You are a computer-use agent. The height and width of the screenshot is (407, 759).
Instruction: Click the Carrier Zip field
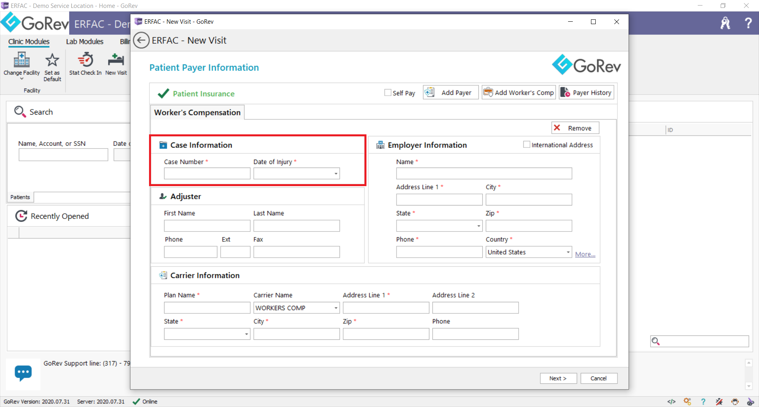point(386,334)
